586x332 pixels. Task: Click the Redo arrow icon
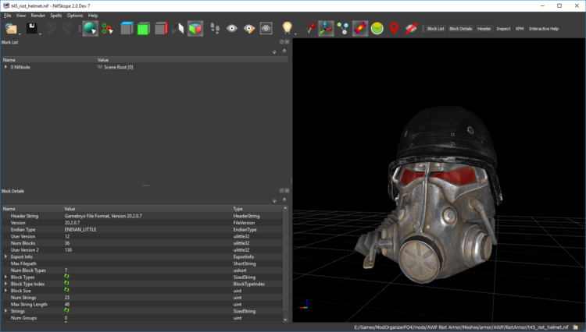point(67,29)
